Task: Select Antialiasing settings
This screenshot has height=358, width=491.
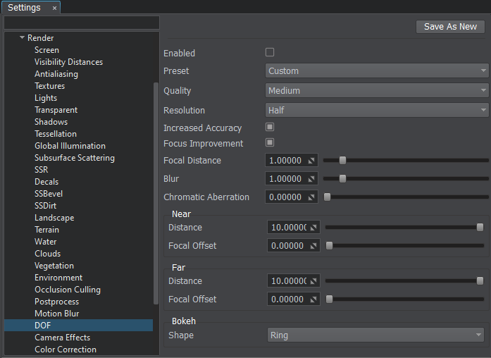Action: (56, 74)
